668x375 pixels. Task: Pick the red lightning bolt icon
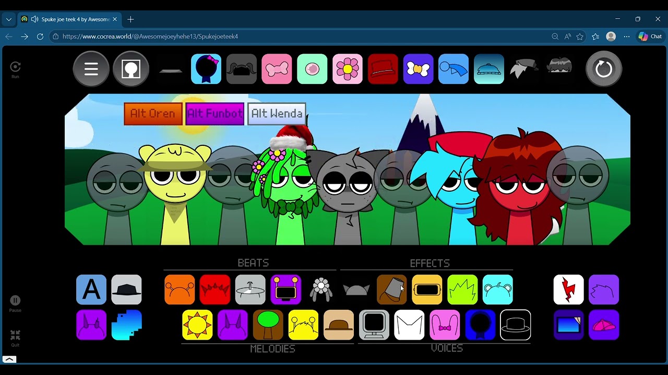pos(569,290)
